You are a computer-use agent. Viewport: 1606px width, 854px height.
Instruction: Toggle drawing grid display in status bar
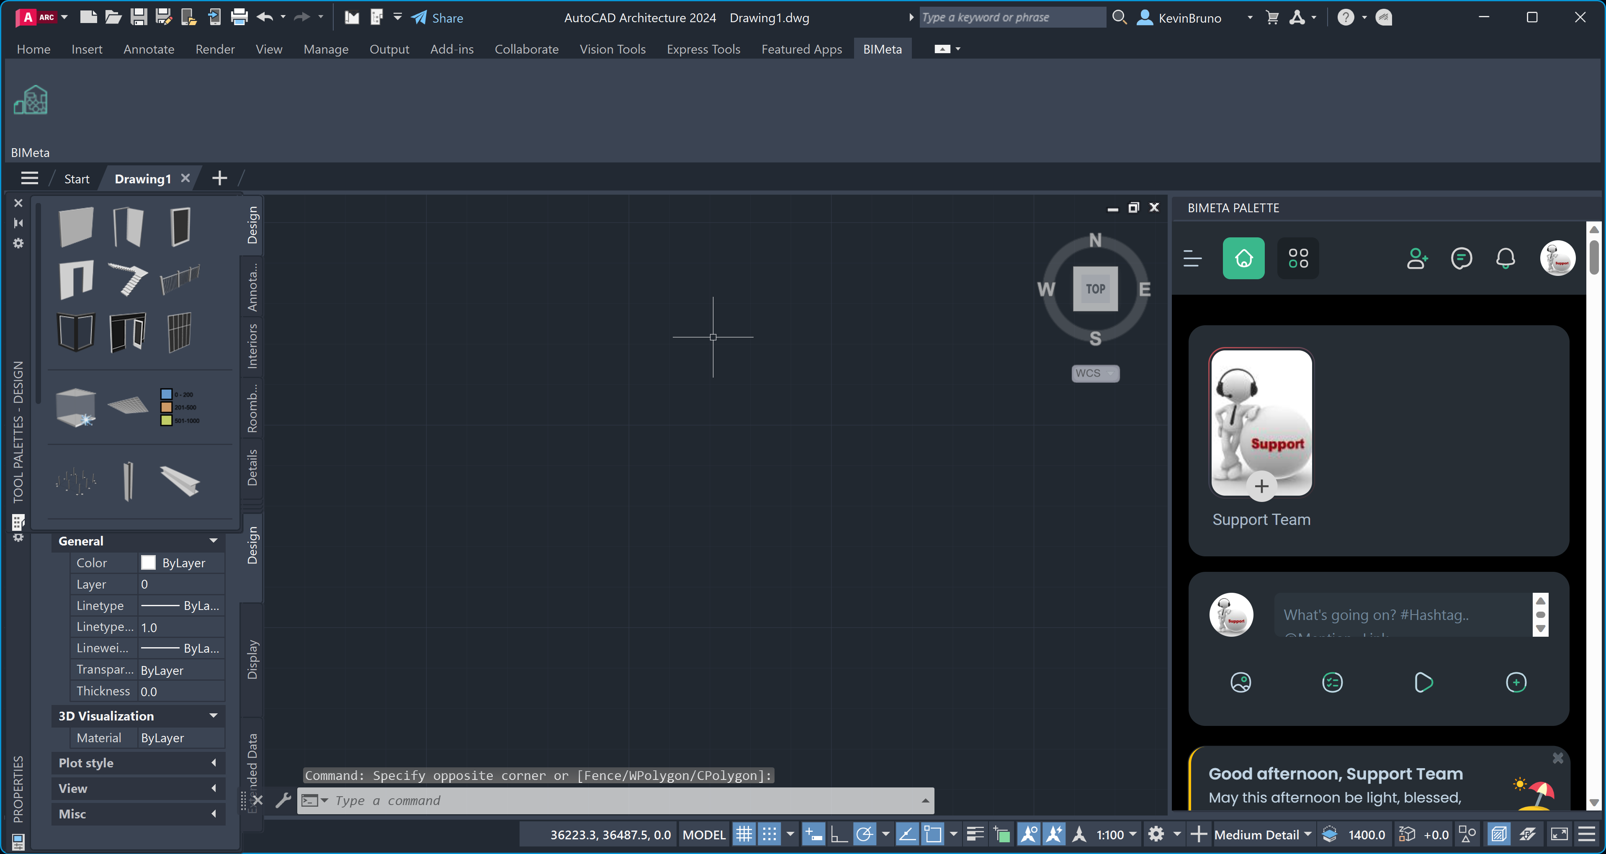pos(744,835)
